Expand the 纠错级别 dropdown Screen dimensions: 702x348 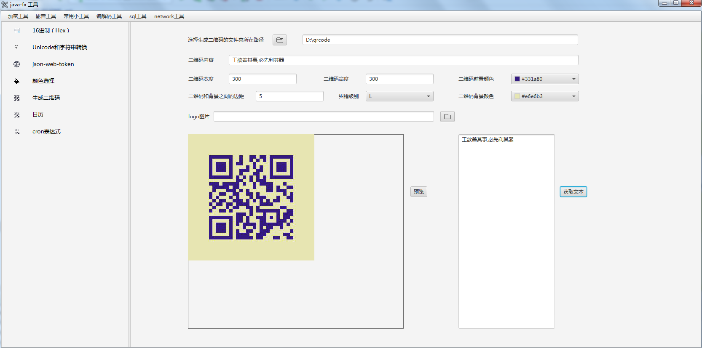pos(399,96)
